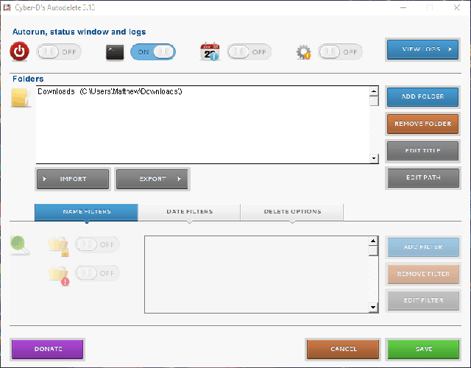Click the magnifier name filter icon
This screenshot has height=368, width=471.
(x=19, y=245)
